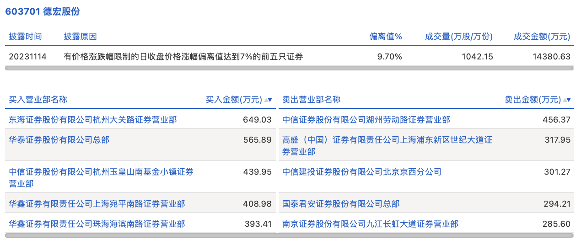
Task: Click the 偏离值% column header
Action: 386,37
